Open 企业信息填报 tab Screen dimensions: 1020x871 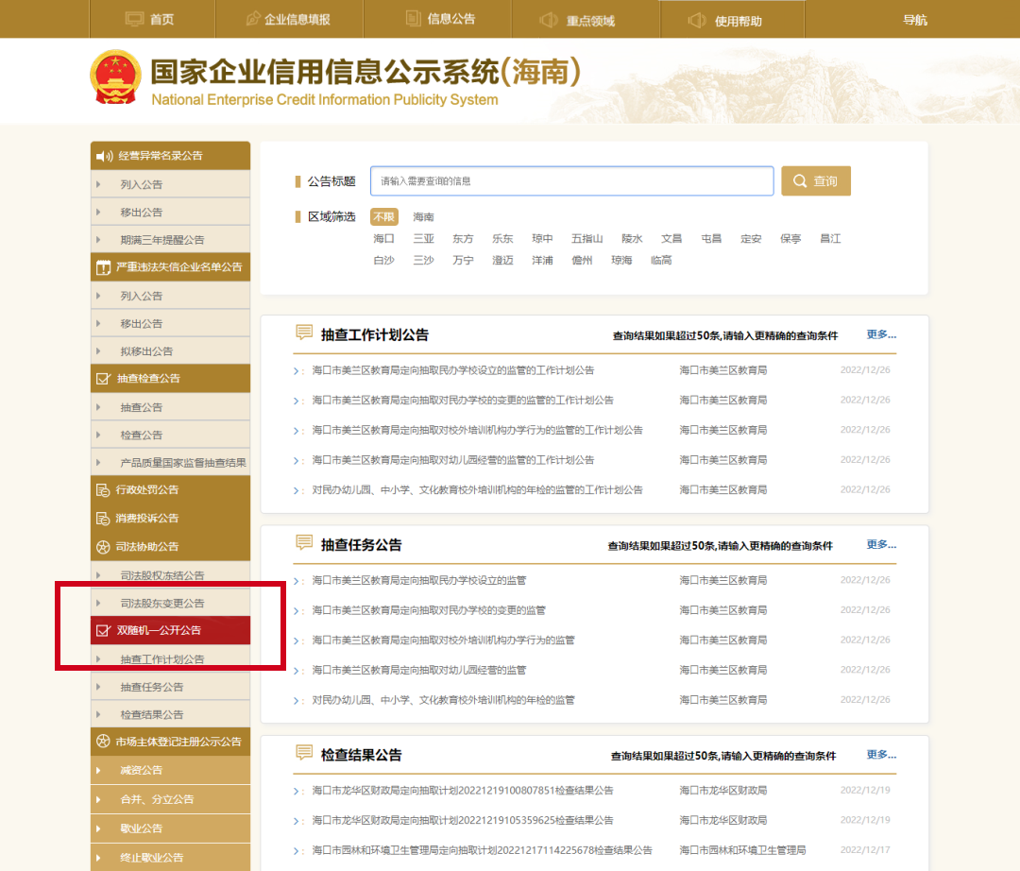coord(289,20)
